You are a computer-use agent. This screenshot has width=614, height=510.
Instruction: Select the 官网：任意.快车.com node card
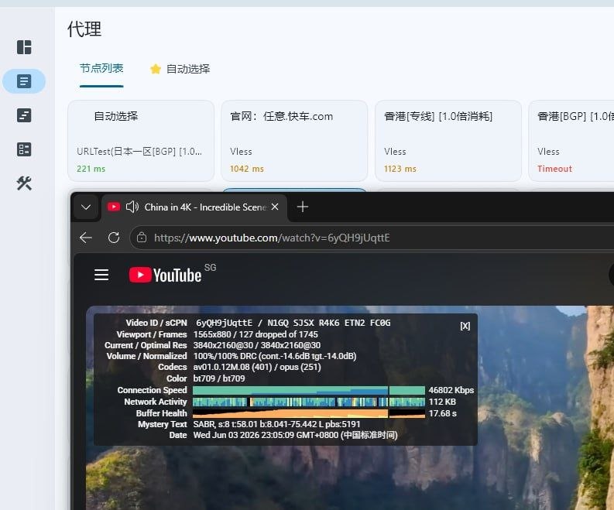(294, 141)
